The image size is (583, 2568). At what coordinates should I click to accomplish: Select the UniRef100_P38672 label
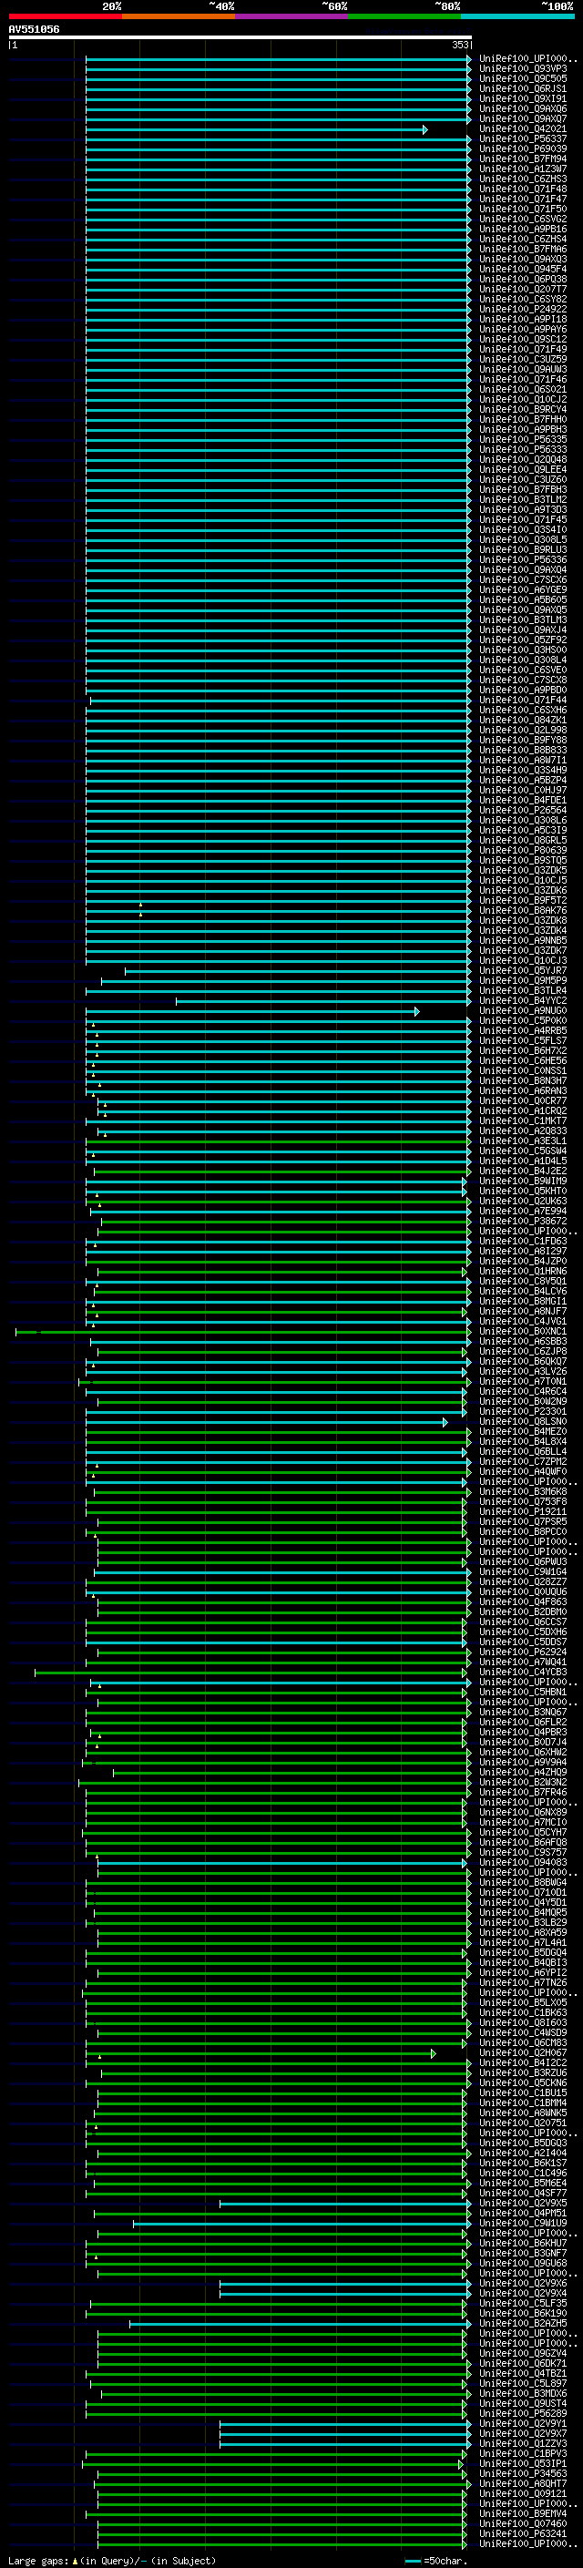[x=523, y=1222]
